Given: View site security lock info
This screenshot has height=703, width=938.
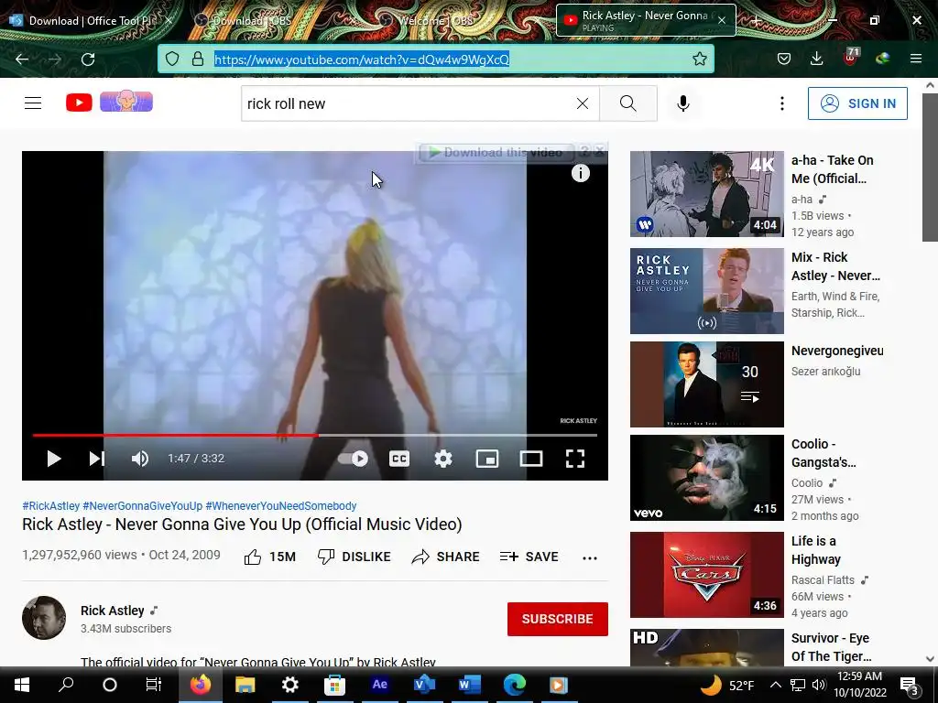Looking at the screenshot, I should (x=198, y=59).
